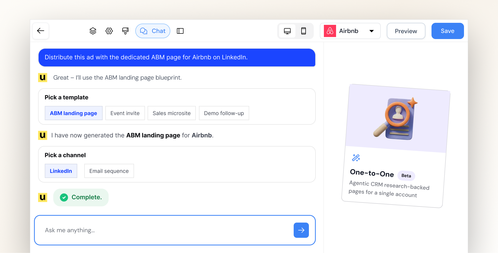Click the One-to-One card title
This screenshot has width=498, height=253.
[x=372, y=173]
